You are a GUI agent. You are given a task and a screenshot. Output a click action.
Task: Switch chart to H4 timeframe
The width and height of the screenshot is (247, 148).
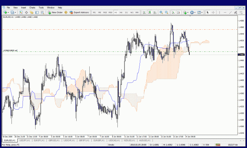pyautogui.click(x=121, y=12)
